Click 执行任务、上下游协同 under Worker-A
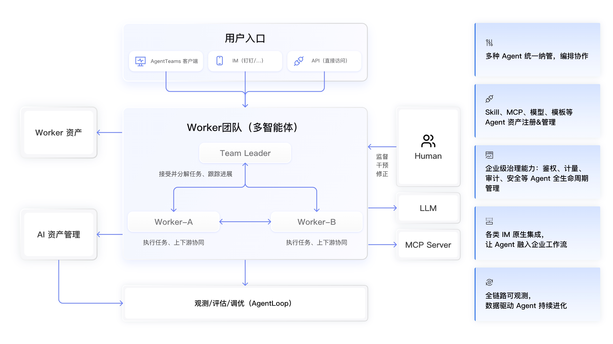Image resolution: width=613 pixels, height=344 pixels. pyautogui.click(x=174, y=242)
